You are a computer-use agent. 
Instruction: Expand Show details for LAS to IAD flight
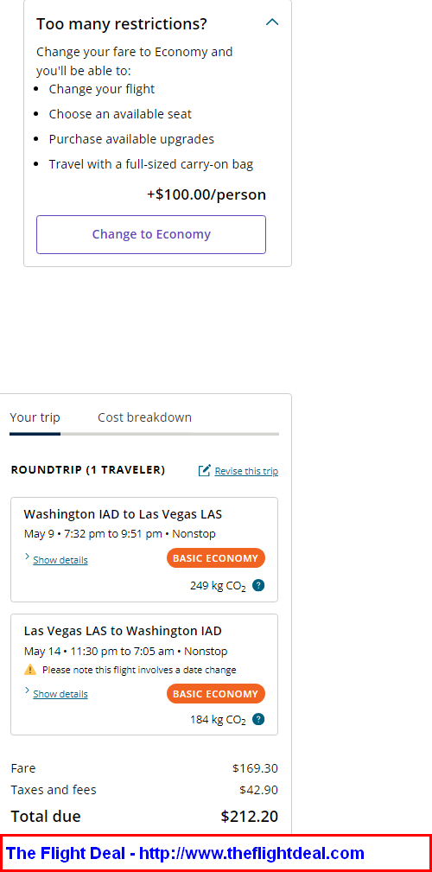(x=60, y=693)
